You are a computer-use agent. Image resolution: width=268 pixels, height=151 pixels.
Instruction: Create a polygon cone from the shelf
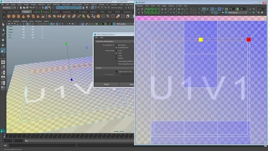23,16
